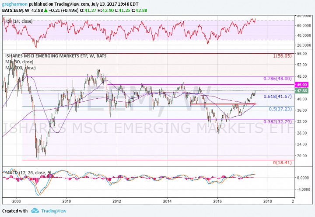Click the 56.00 price axis value
This screenshot has height=217, width=315.
click(x=302, y=54)
